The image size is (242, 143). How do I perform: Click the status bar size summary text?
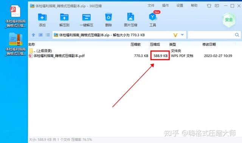[x=60, y=140]
